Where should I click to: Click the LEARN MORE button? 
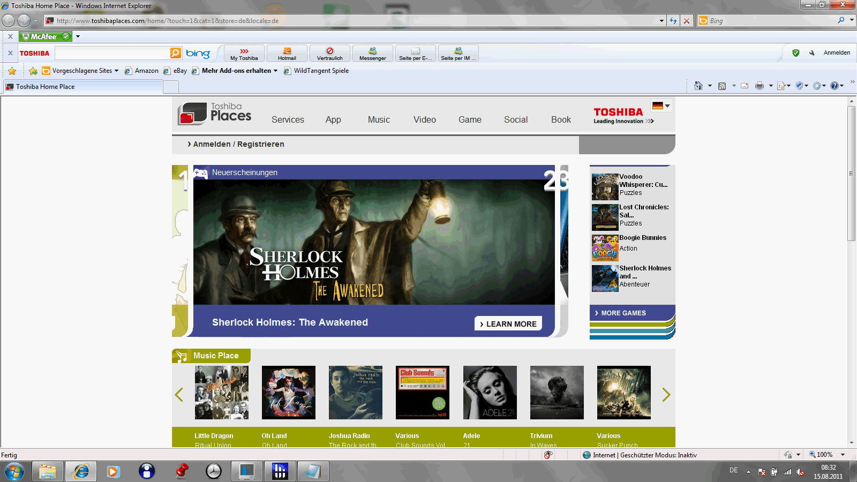point(508,323)
